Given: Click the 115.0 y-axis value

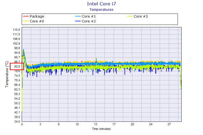Looking at the screenshot, I should click(17, 30).
